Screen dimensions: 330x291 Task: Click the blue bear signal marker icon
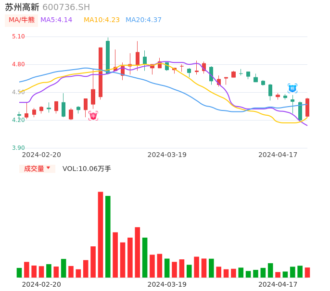[292, 88]
